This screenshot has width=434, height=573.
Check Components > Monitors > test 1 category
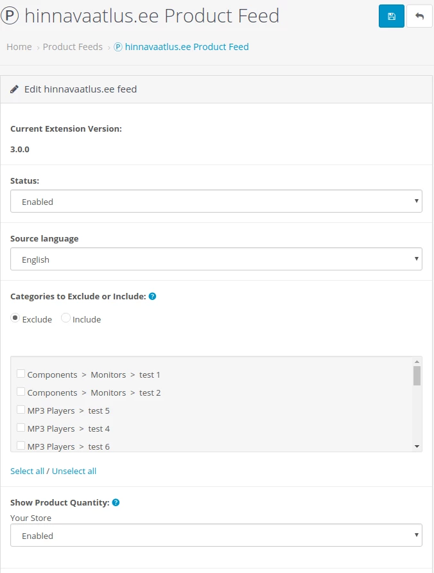tap(21, 374)
